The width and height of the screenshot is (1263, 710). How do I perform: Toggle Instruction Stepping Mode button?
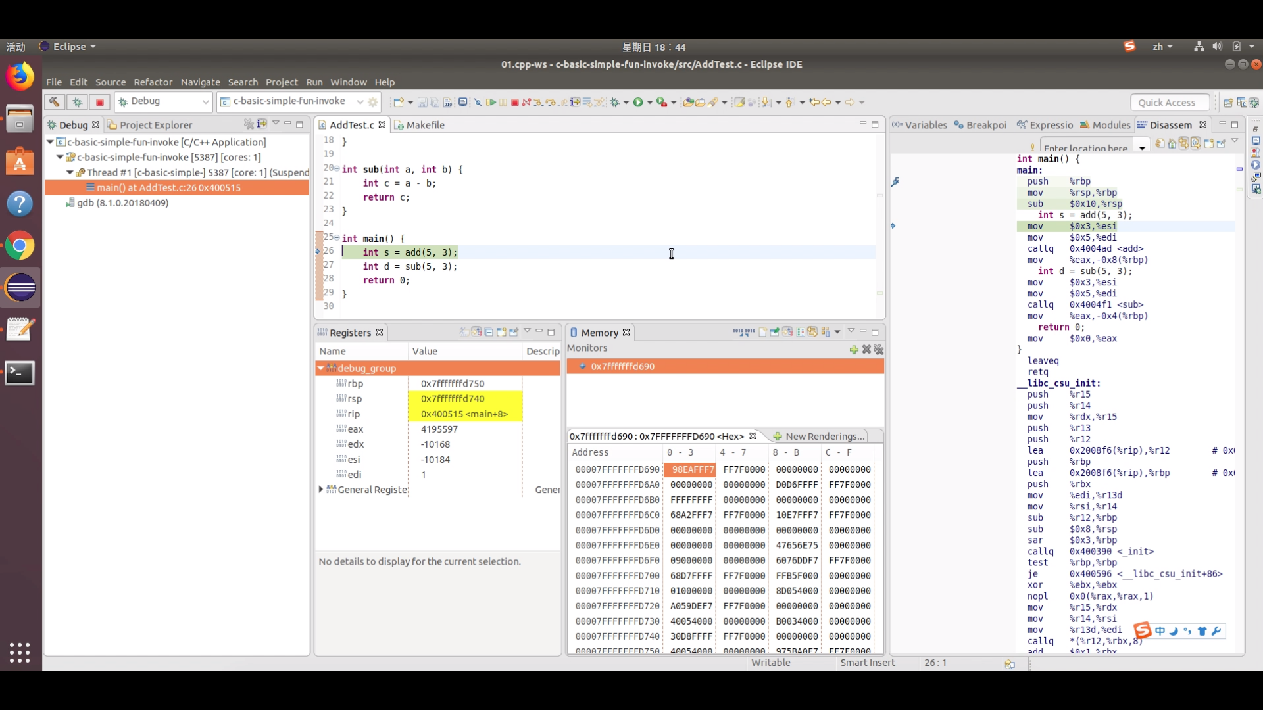[x=575, y=102]
